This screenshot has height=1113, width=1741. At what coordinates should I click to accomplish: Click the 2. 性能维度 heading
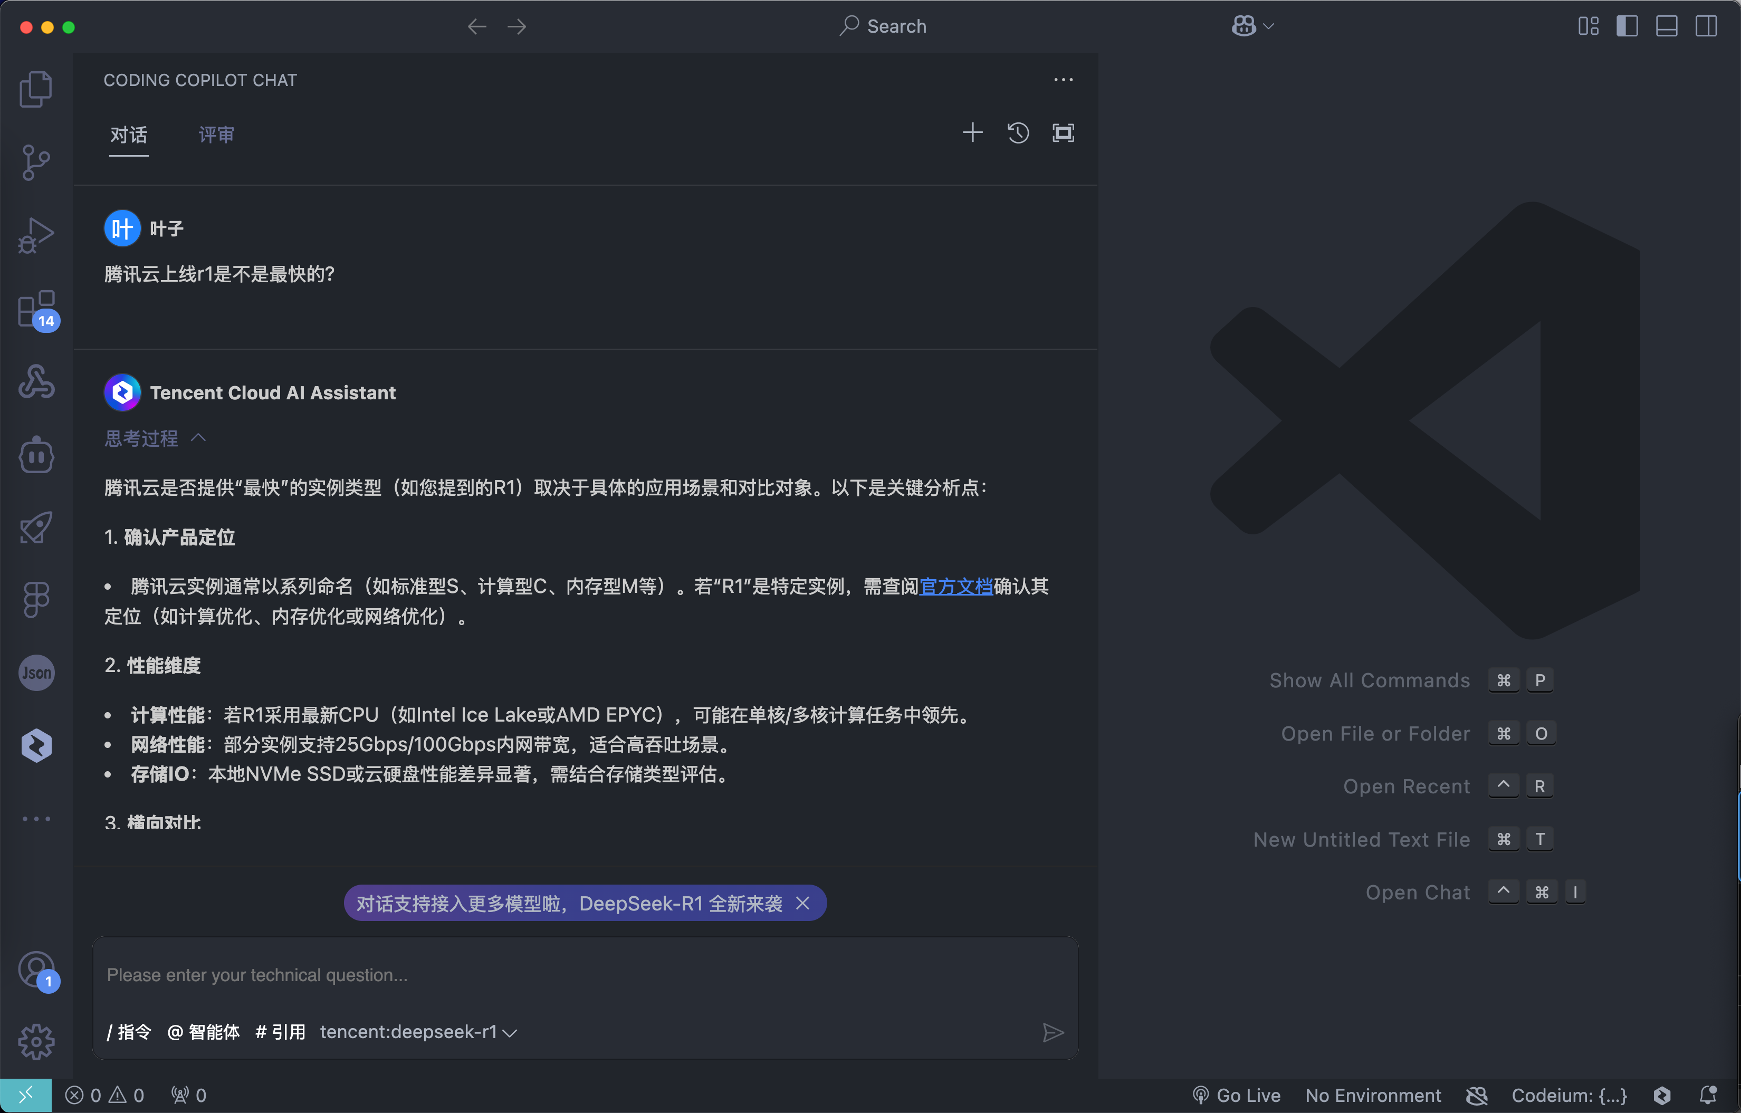click(152, 666)
